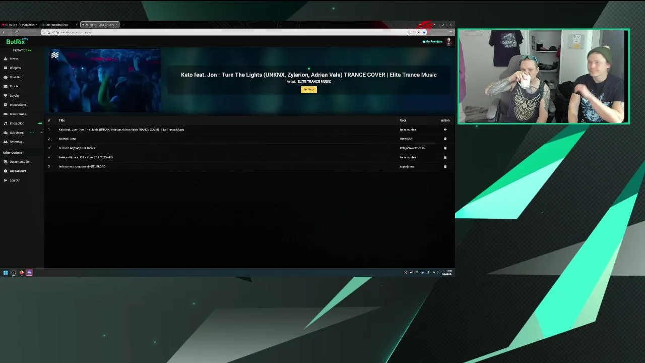Delete the Muistin Luona song request

tap(445, 139)
